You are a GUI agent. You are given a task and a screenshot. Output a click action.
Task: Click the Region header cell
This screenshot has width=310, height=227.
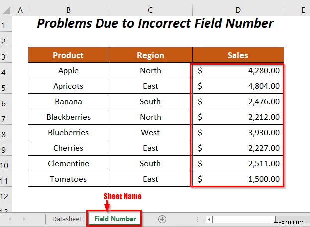(150, 55)
